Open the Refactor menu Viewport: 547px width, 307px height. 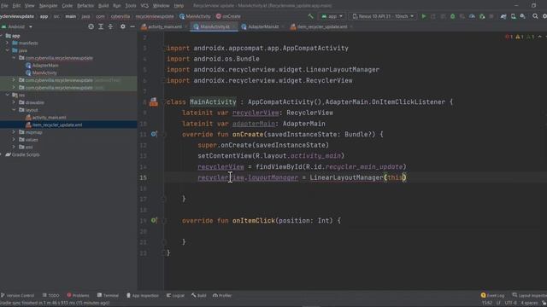(85, 6)
